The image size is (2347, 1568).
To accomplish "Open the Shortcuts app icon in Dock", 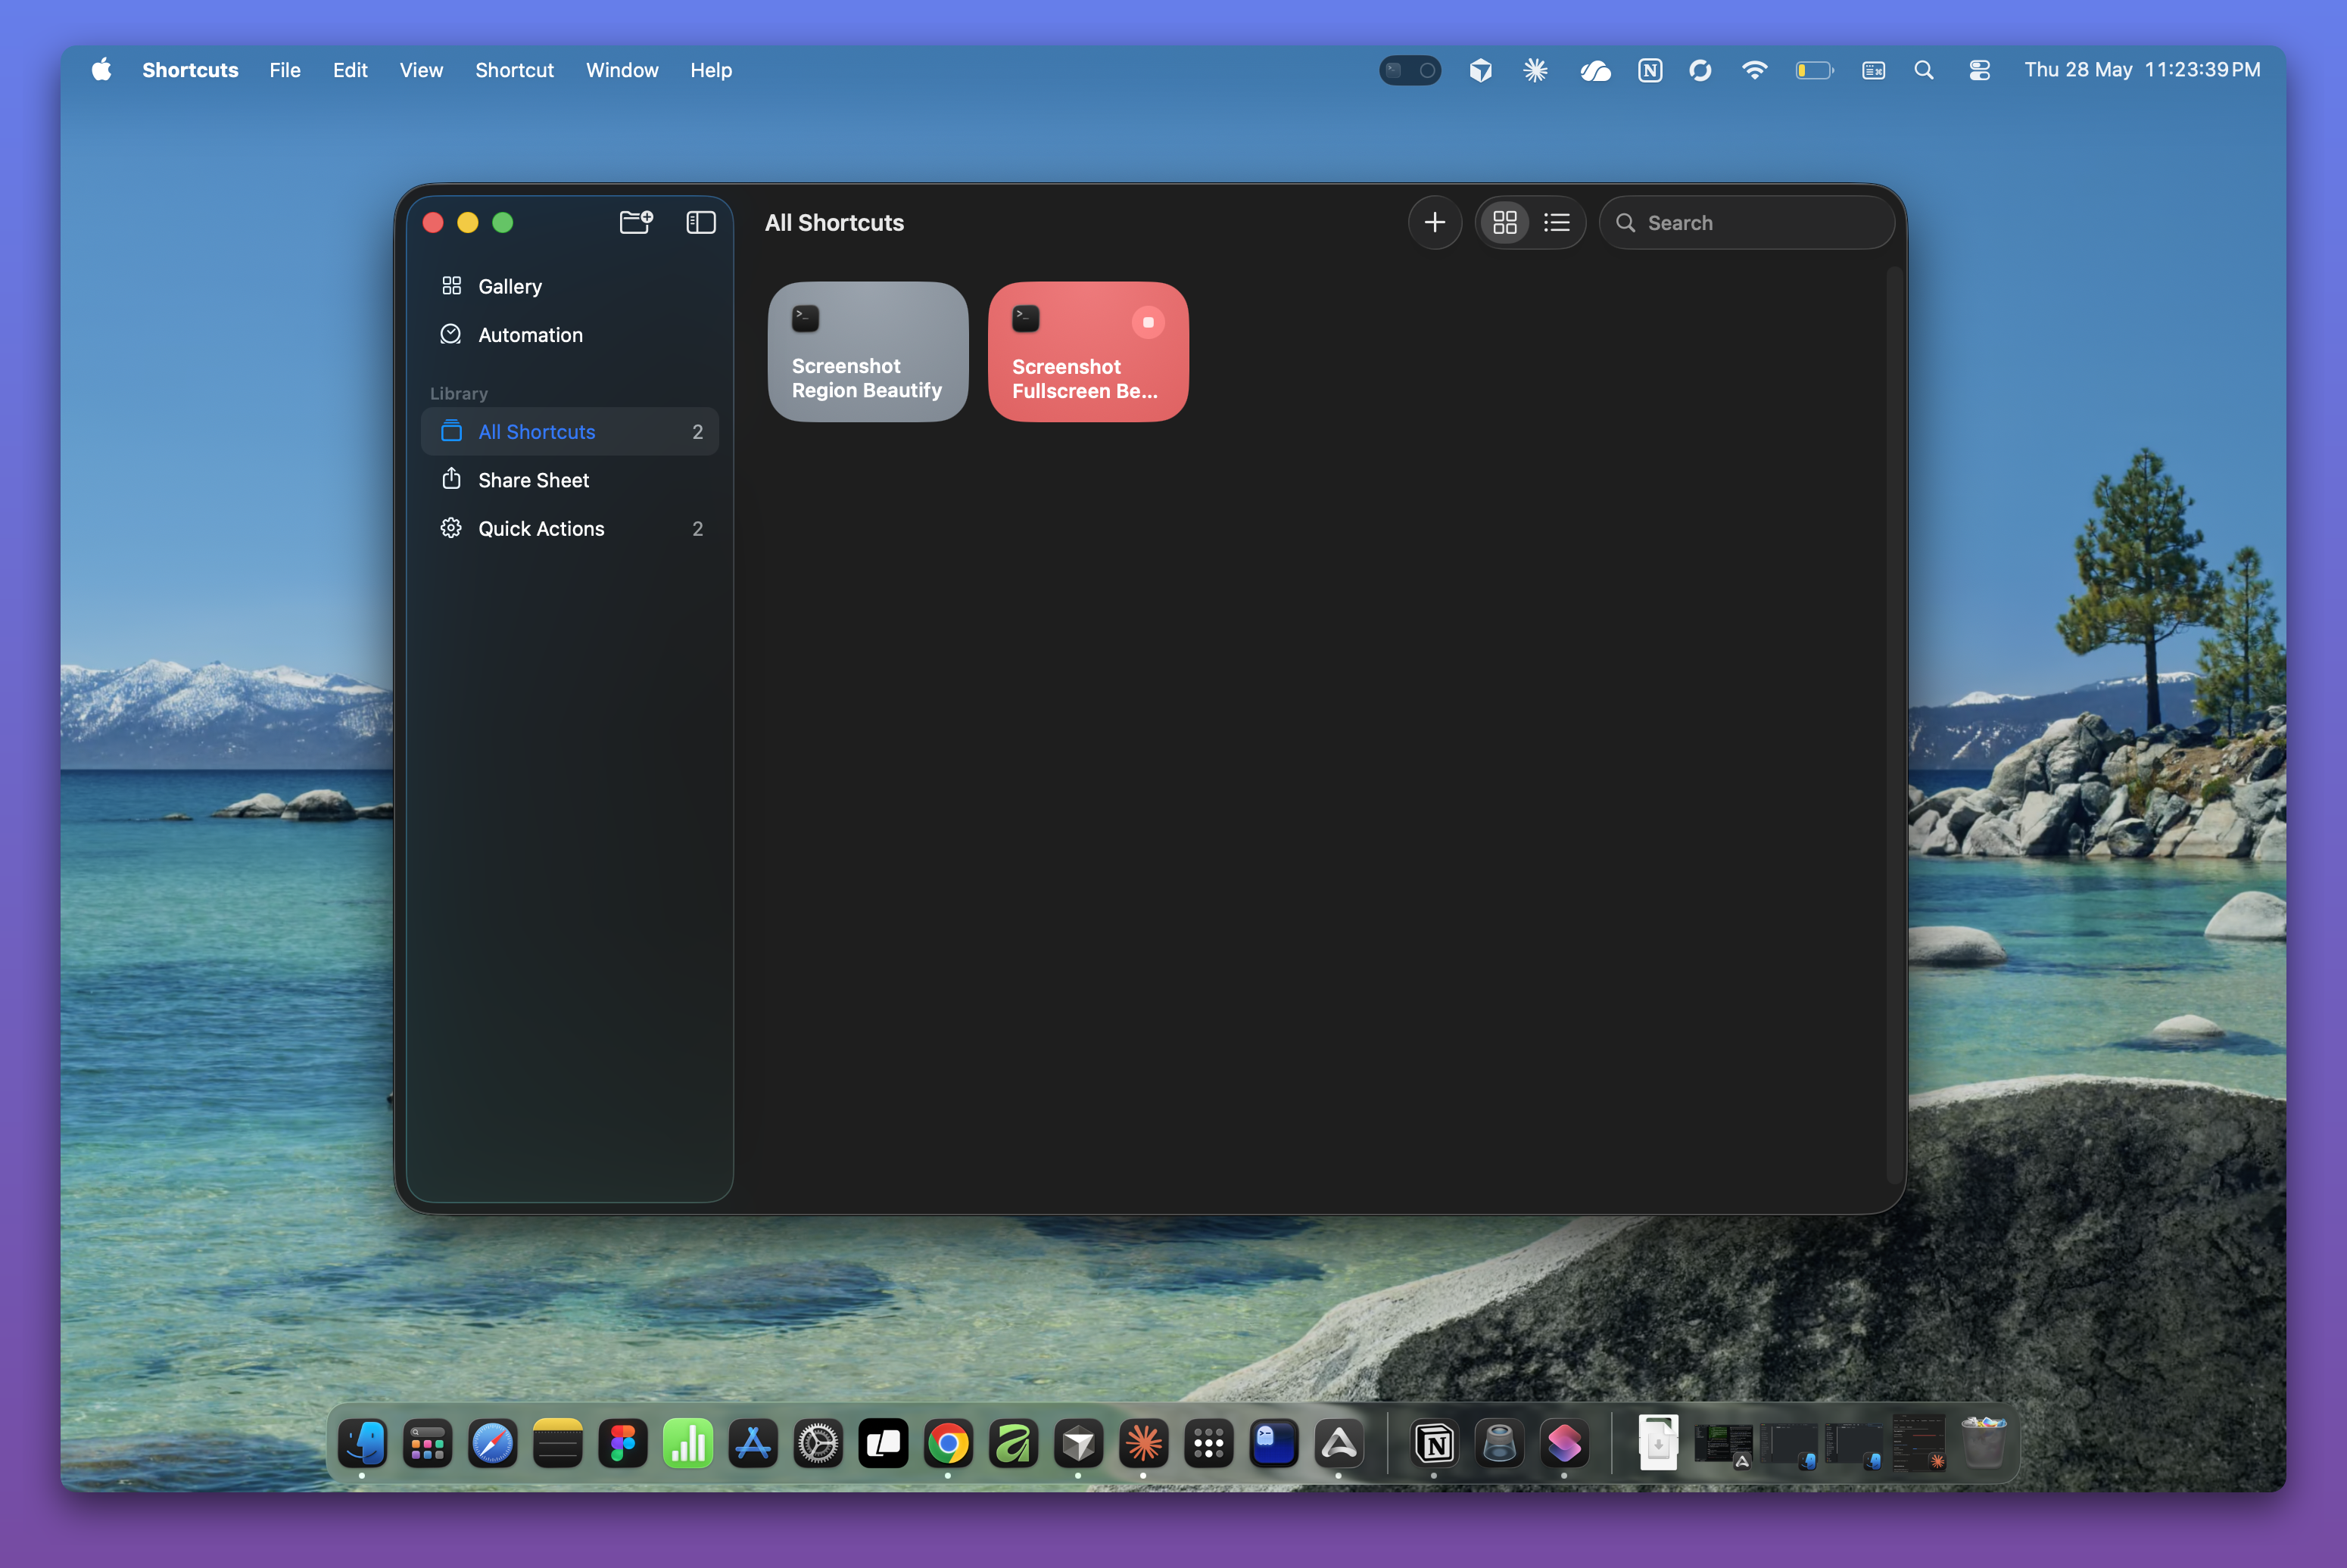I will click(1565, 1443).
